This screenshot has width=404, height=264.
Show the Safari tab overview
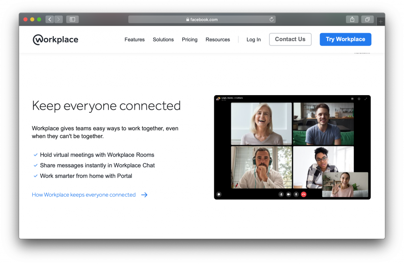coord(367,19)
